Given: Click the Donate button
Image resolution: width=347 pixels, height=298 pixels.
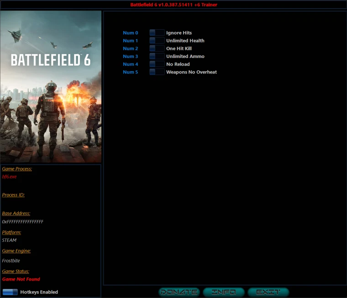Looking at the screenshot, I should pos(179,292).
